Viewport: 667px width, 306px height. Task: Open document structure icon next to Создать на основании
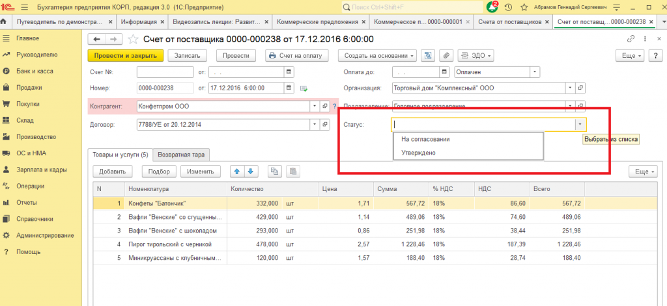[428, 56]
